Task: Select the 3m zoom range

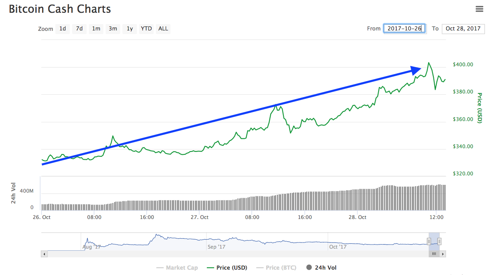Action: pos(113,28)
